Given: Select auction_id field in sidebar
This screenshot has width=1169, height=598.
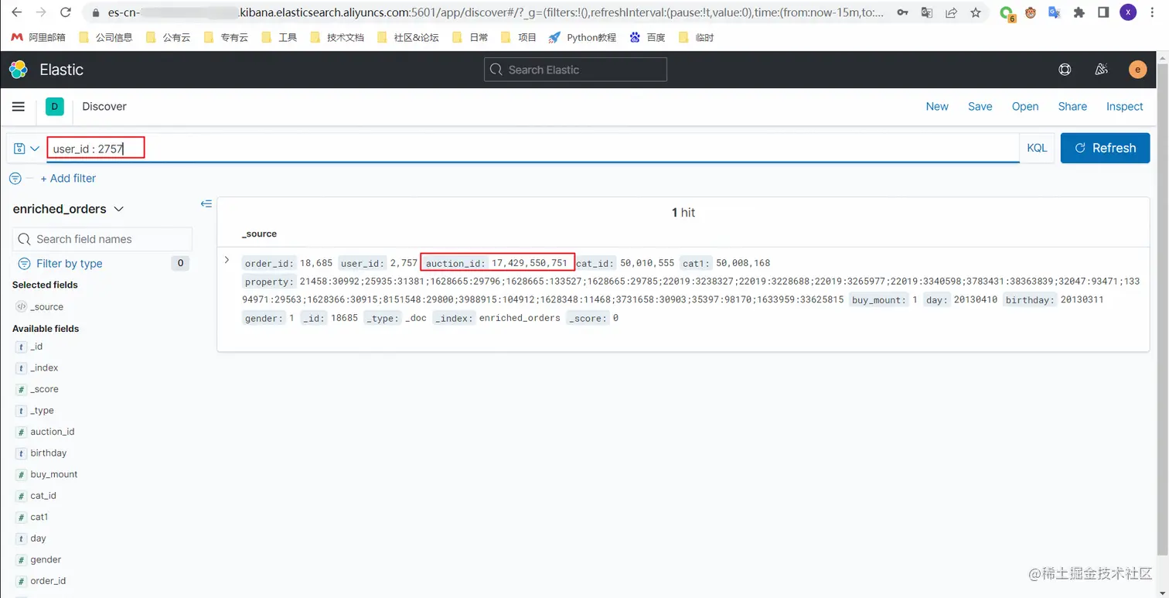Looking at the screenshot, I should click(52, 432).
